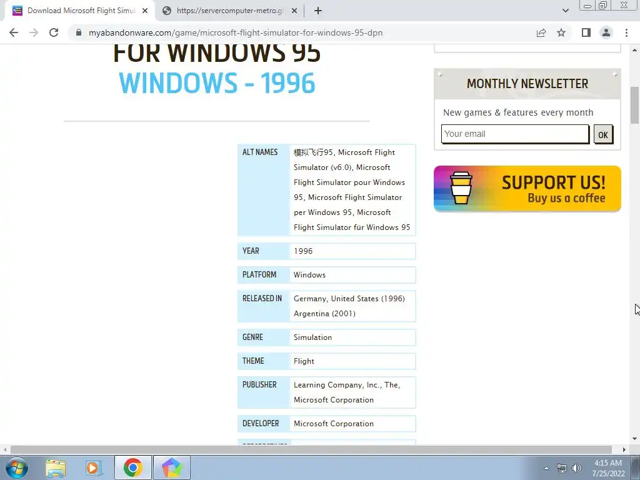Click the scroll-right arrow of horizontal scrollbar
640x480 pixels.
tap(624, 449)
